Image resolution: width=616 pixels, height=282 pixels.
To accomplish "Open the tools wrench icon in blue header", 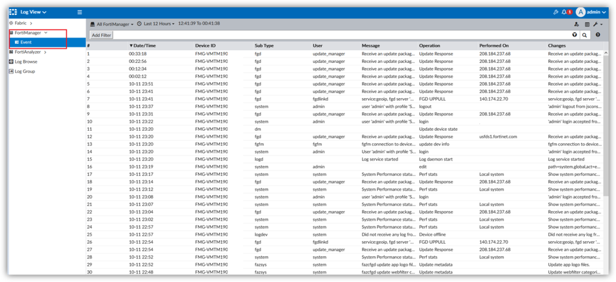I will click(x=556, y=12).
